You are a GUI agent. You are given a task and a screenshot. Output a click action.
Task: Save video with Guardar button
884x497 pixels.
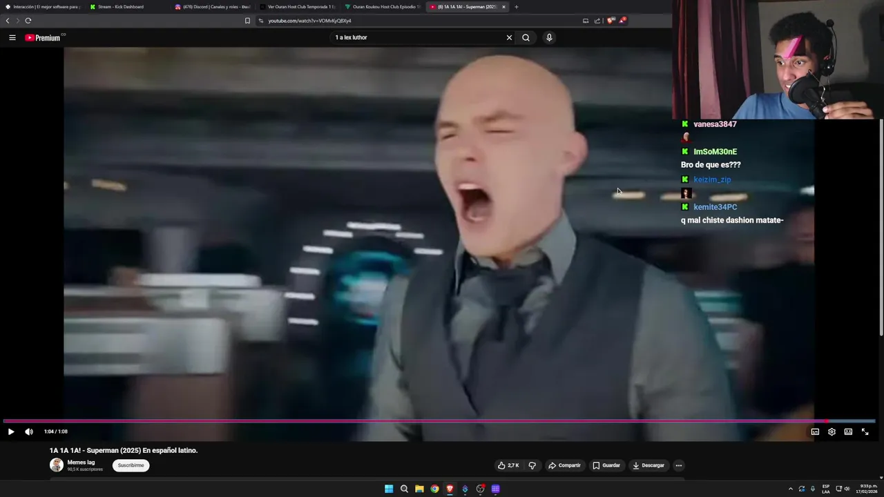coord(606,465)
